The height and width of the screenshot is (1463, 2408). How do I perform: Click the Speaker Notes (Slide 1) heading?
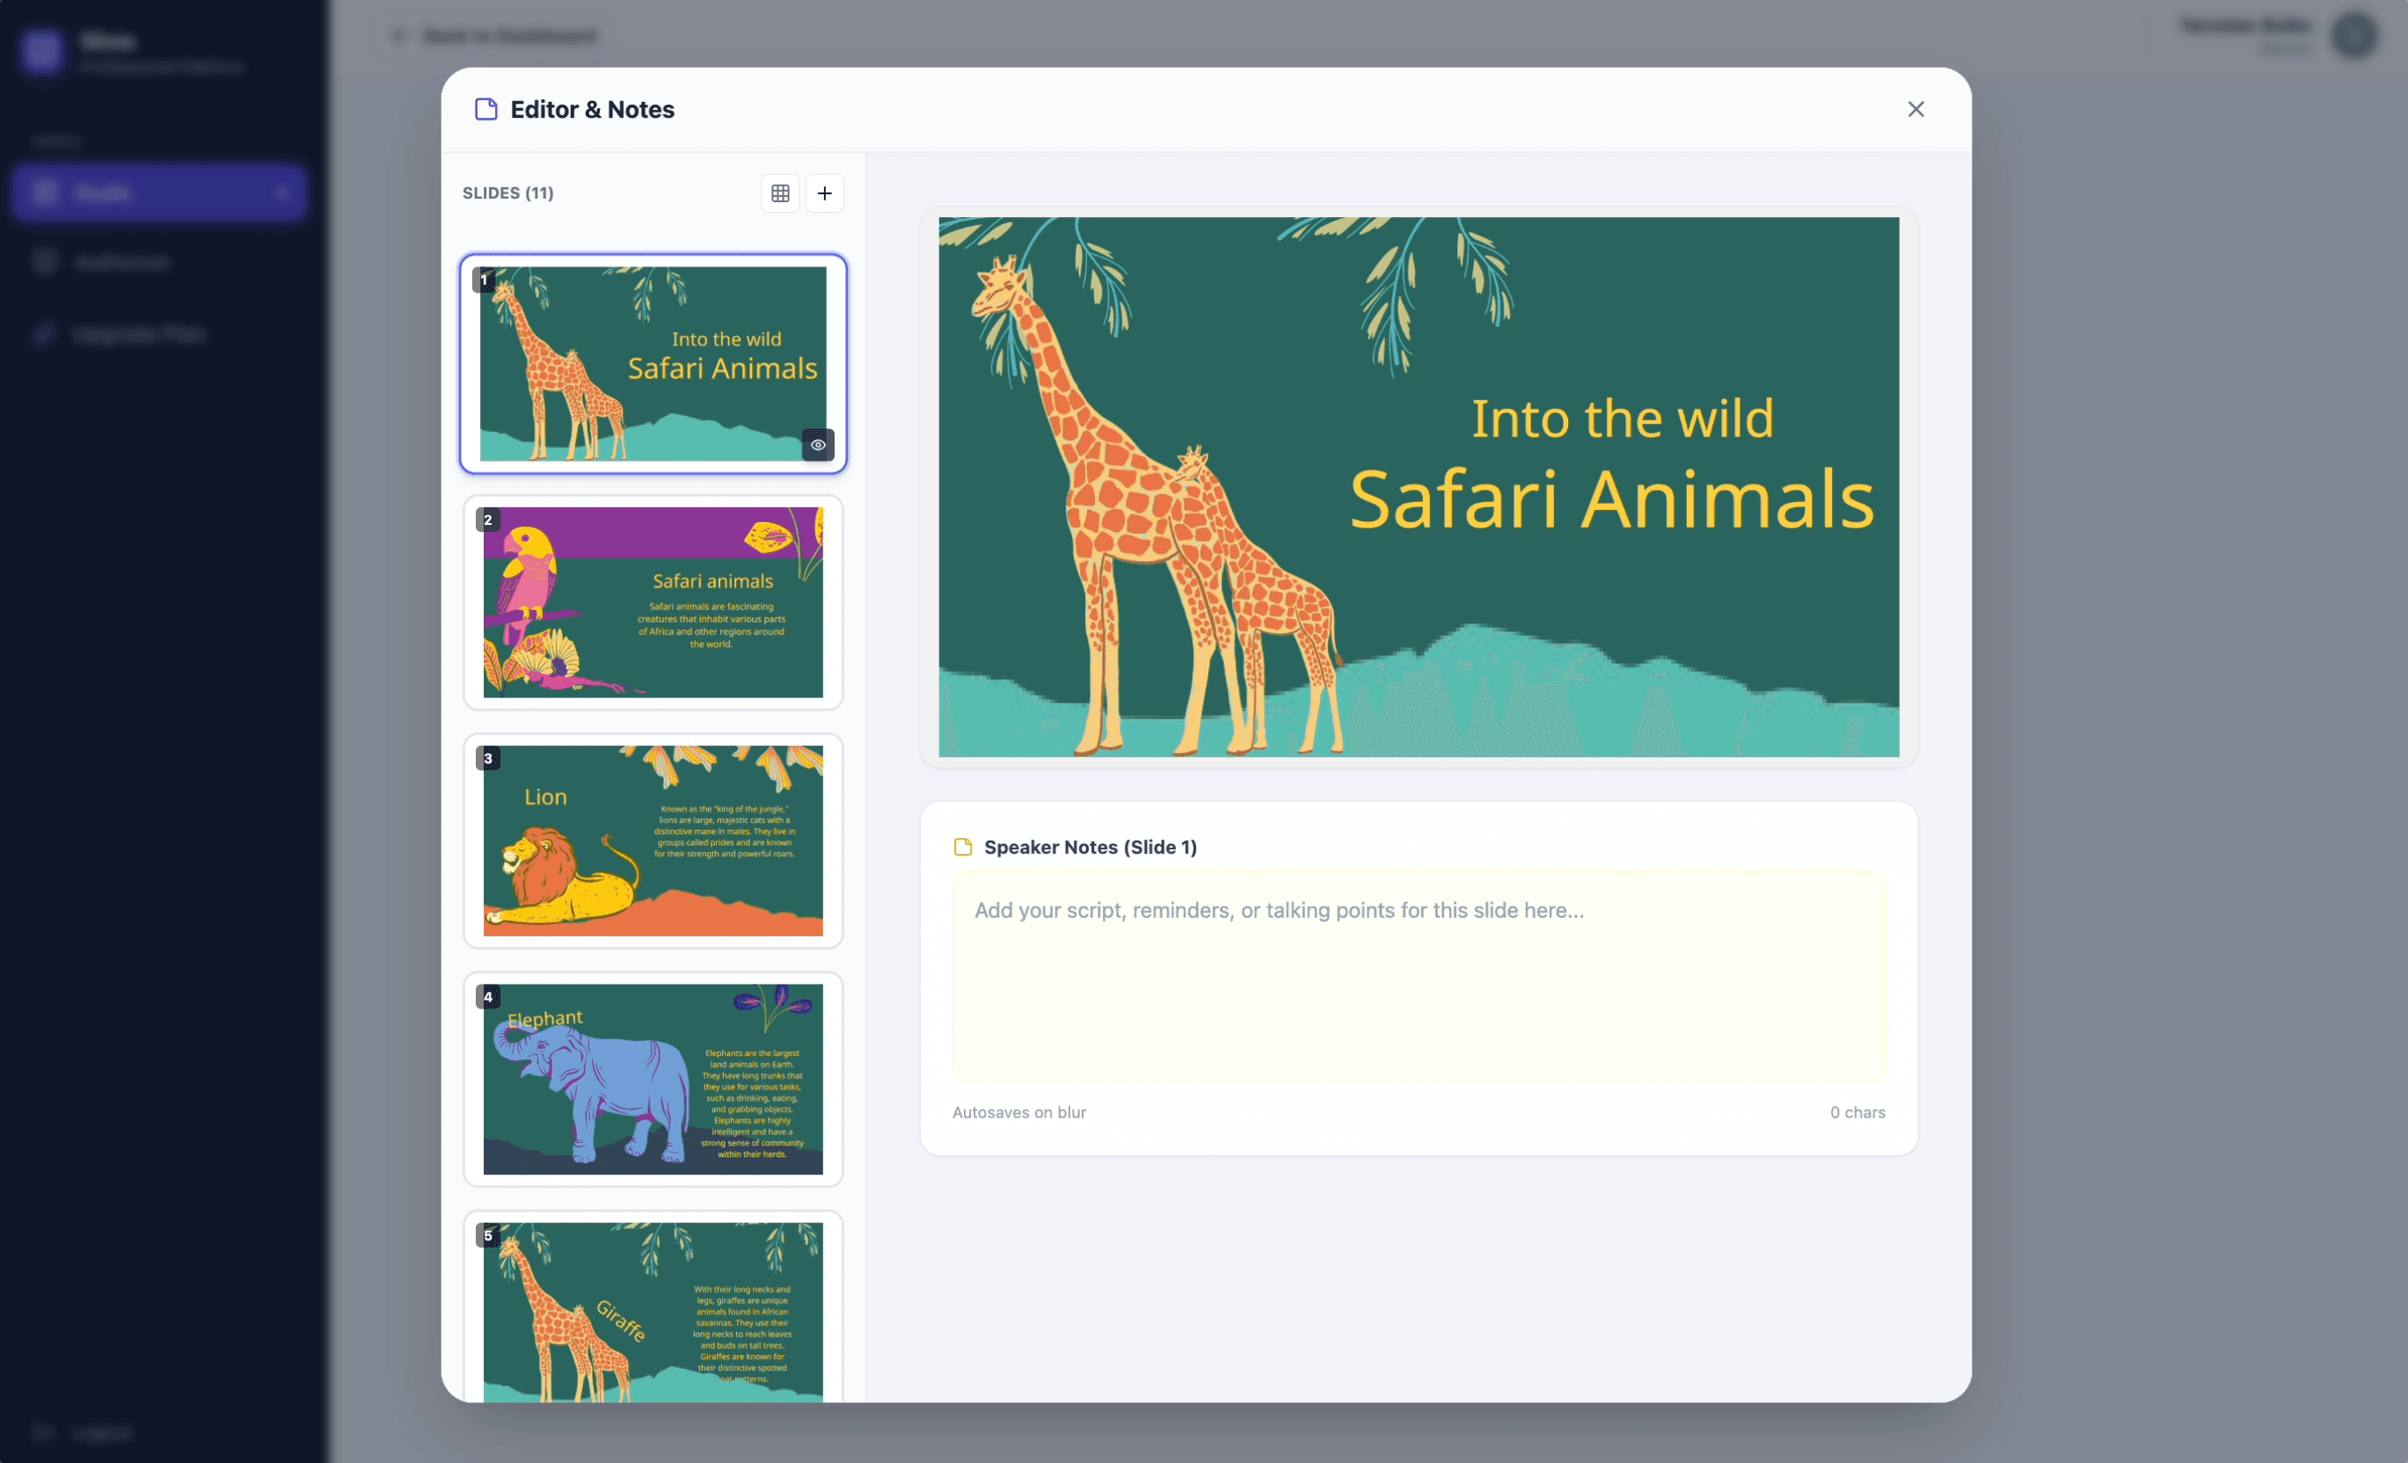tap(1091, 848)
